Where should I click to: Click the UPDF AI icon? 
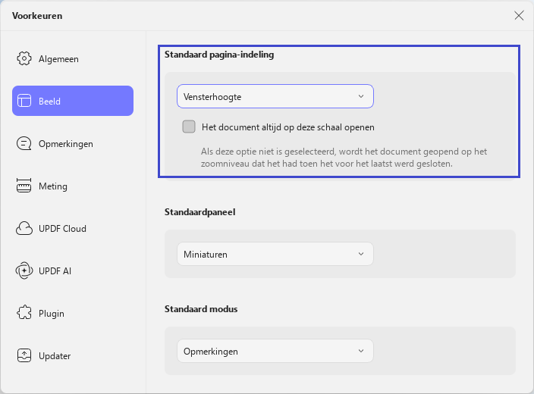coord(24,270)
